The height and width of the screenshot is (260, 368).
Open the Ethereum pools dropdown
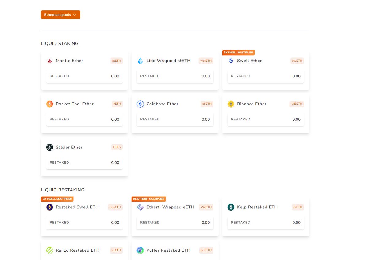60,15
